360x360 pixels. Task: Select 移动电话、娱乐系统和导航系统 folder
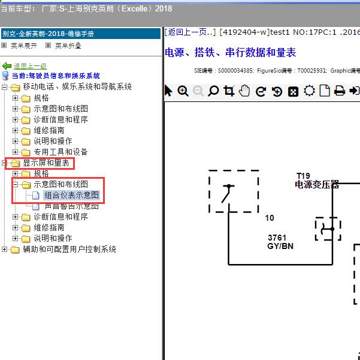click(x=77, y=87)
